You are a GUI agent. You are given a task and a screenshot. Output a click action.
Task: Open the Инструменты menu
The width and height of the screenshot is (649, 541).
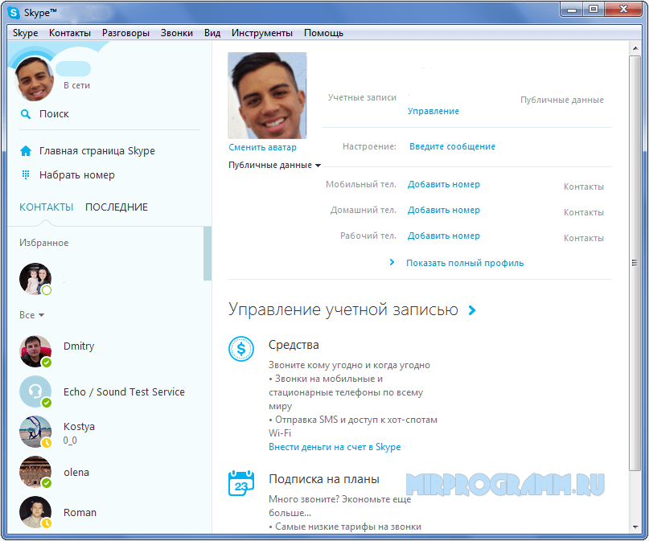click(x=262, y=33)
